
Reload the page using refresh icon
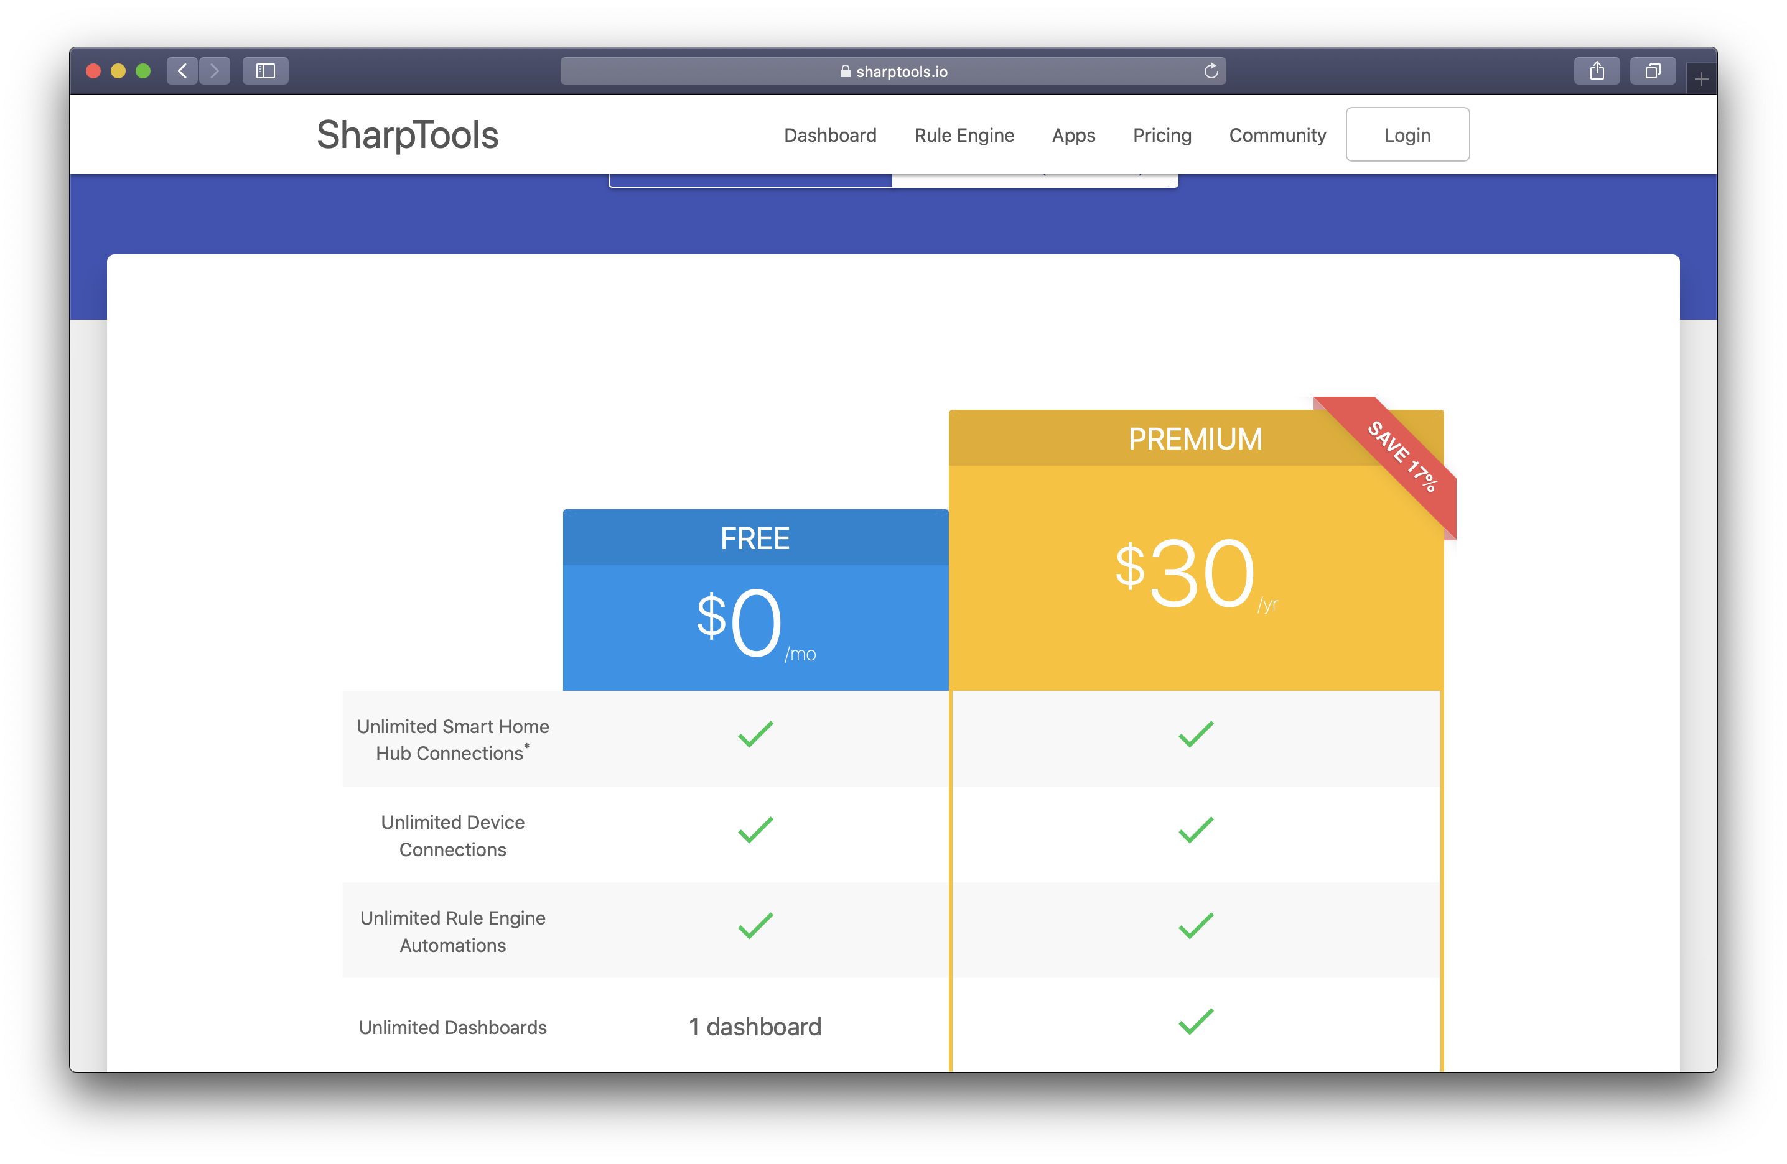1210,70
